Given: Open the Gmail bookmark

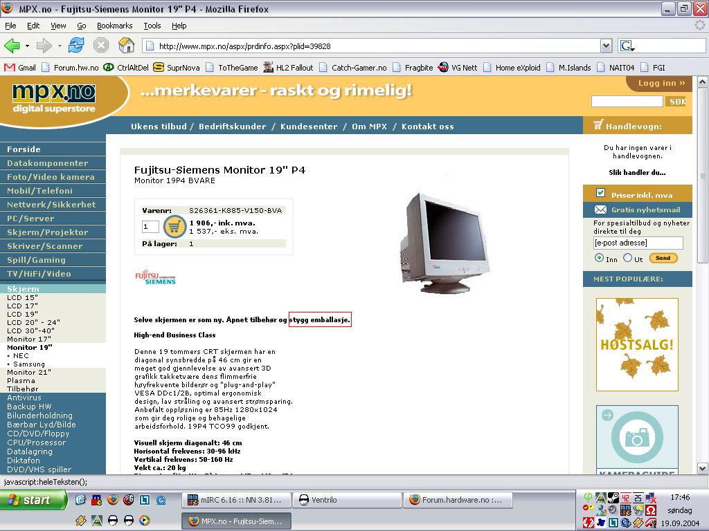Looking at the screenshot, I should coord(20,68).
